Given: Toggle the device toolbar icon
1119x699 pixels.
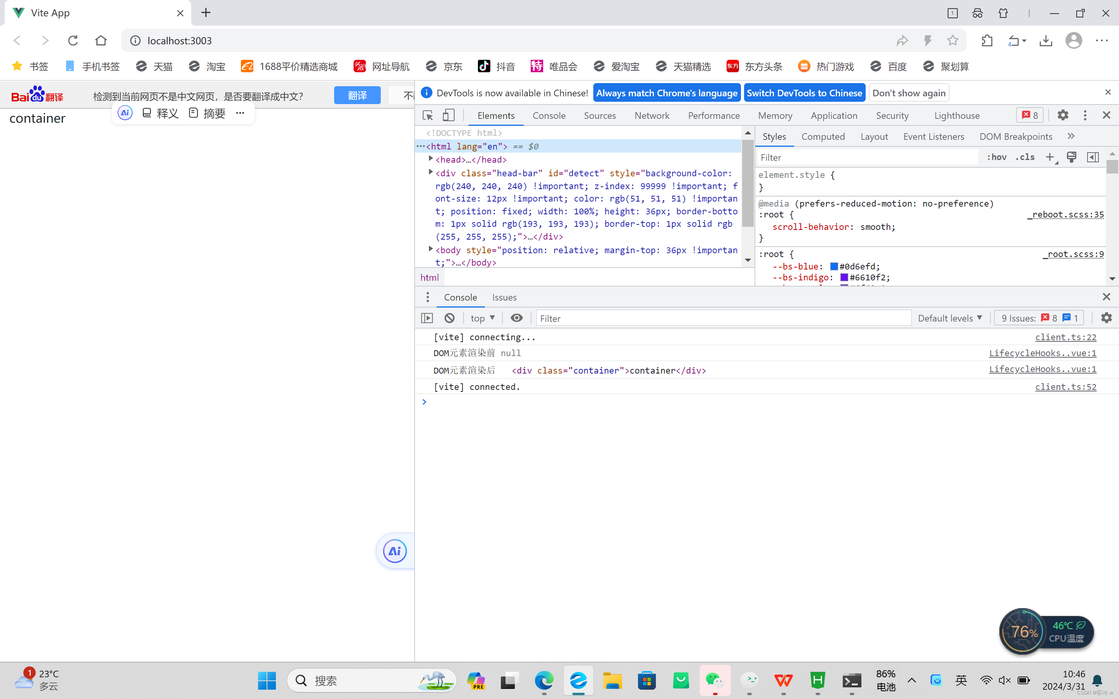Looking at the screenshot, I should 448,115.
